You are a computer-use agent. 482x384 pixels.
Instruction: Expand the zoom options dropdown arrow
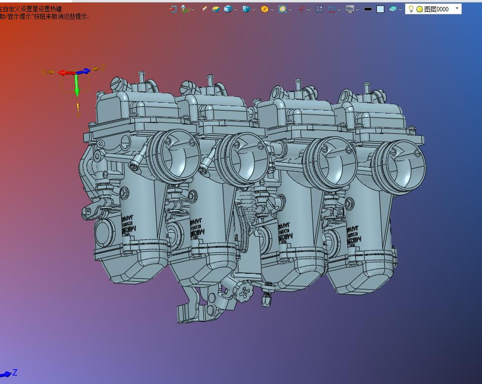click(290, 9)
